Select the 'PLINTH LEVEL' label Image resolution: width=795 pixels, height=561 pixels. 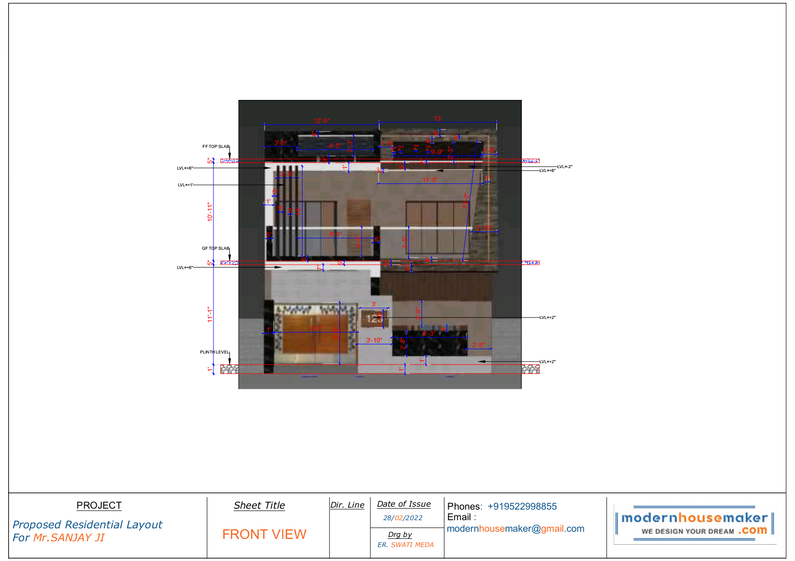click(x=215, y=352)
